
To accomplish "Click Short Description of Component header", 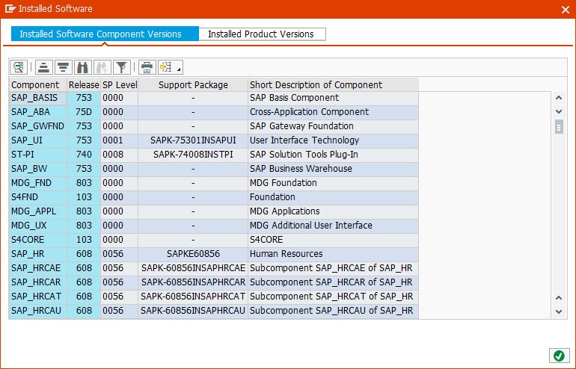I will click(333, 84).
